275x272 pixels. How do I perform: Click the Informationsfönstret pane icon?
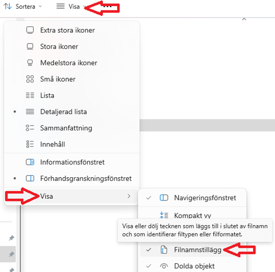[x=30, y=162]
